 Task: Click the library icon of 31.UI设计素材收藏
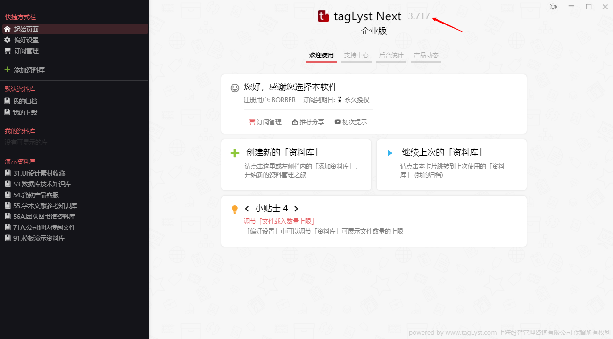point(8,173)
